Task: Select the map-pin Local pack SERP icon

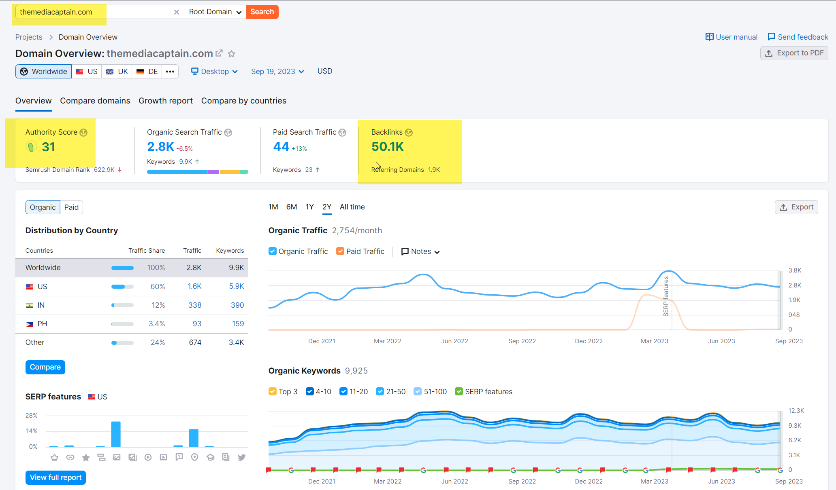Action: [x=195, y=457]
